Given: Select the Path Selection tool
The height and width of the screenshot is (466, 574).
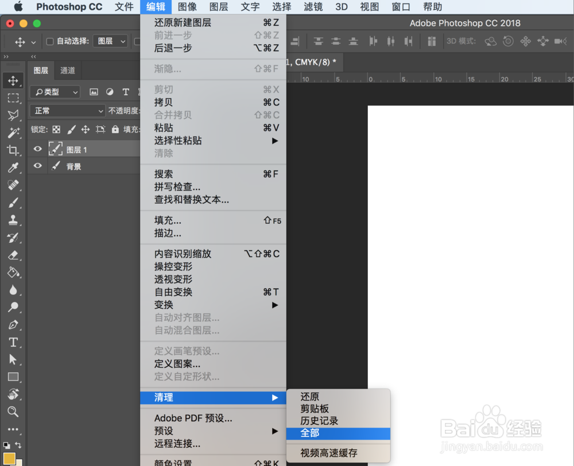Looking at the screenshot, I should pos(13,359).
